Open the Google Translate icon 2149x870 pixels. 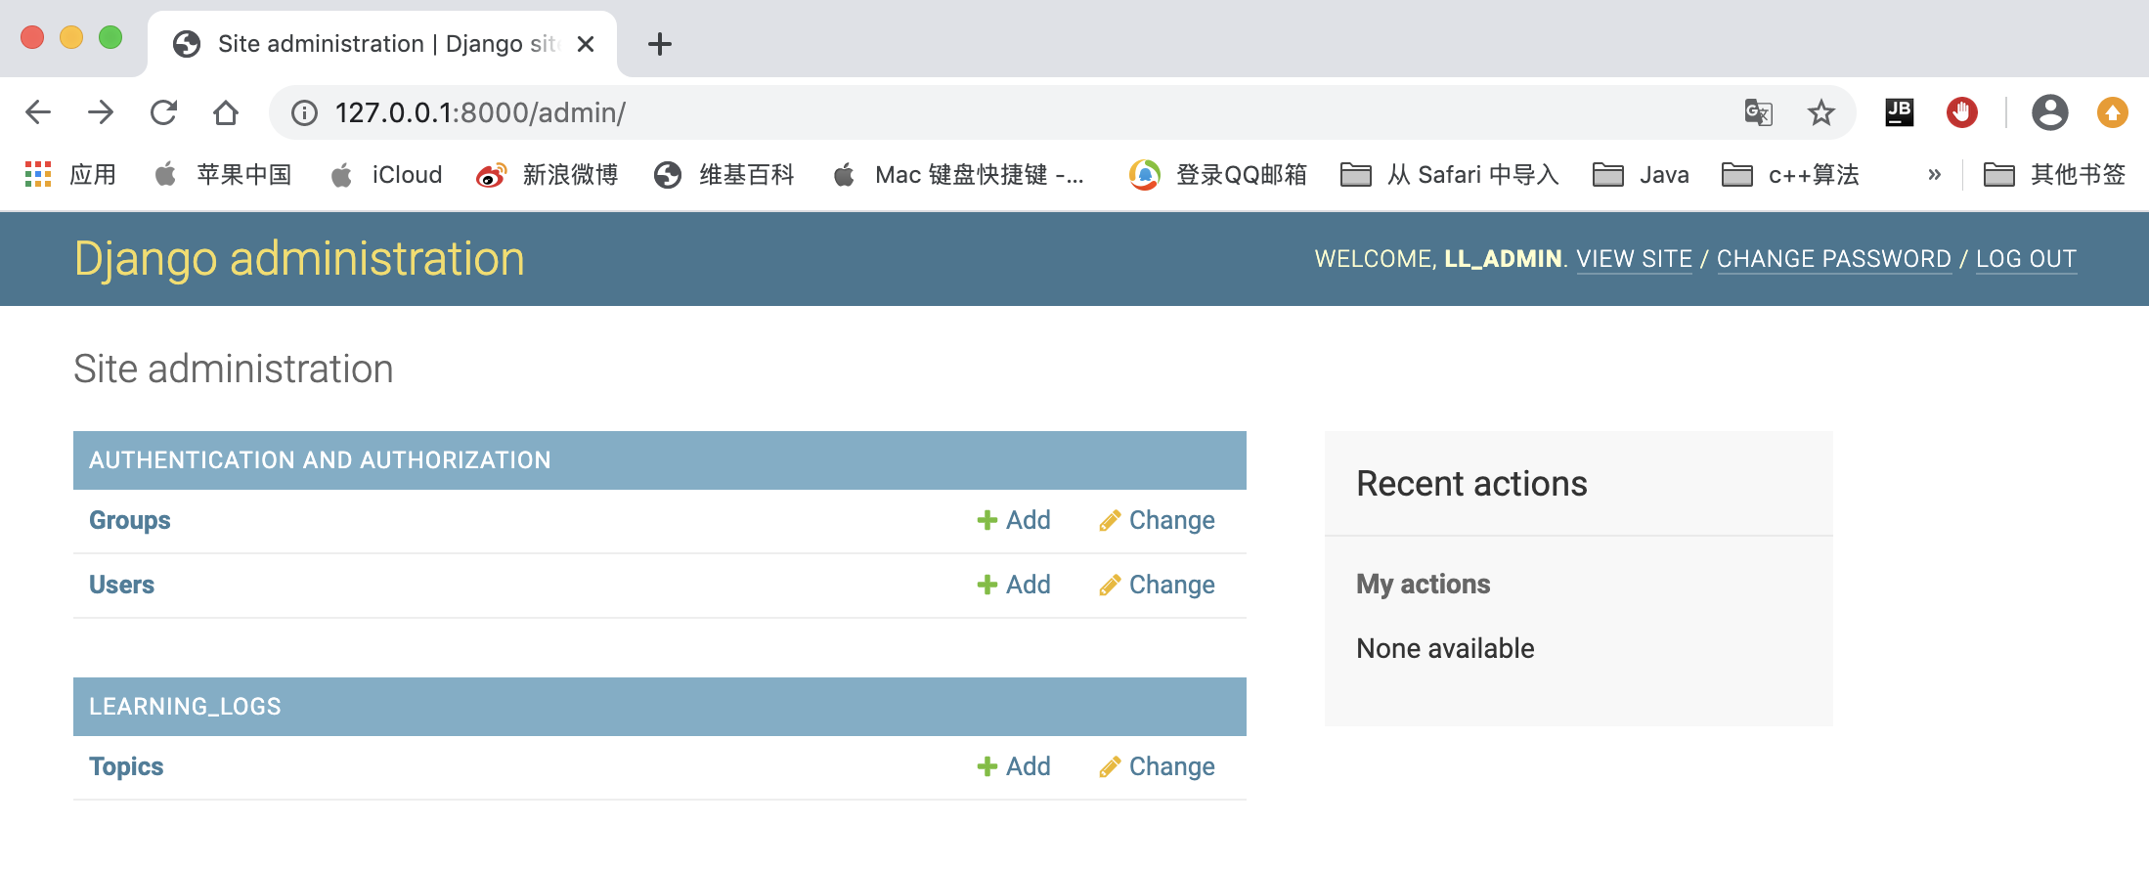(1758, 112)
